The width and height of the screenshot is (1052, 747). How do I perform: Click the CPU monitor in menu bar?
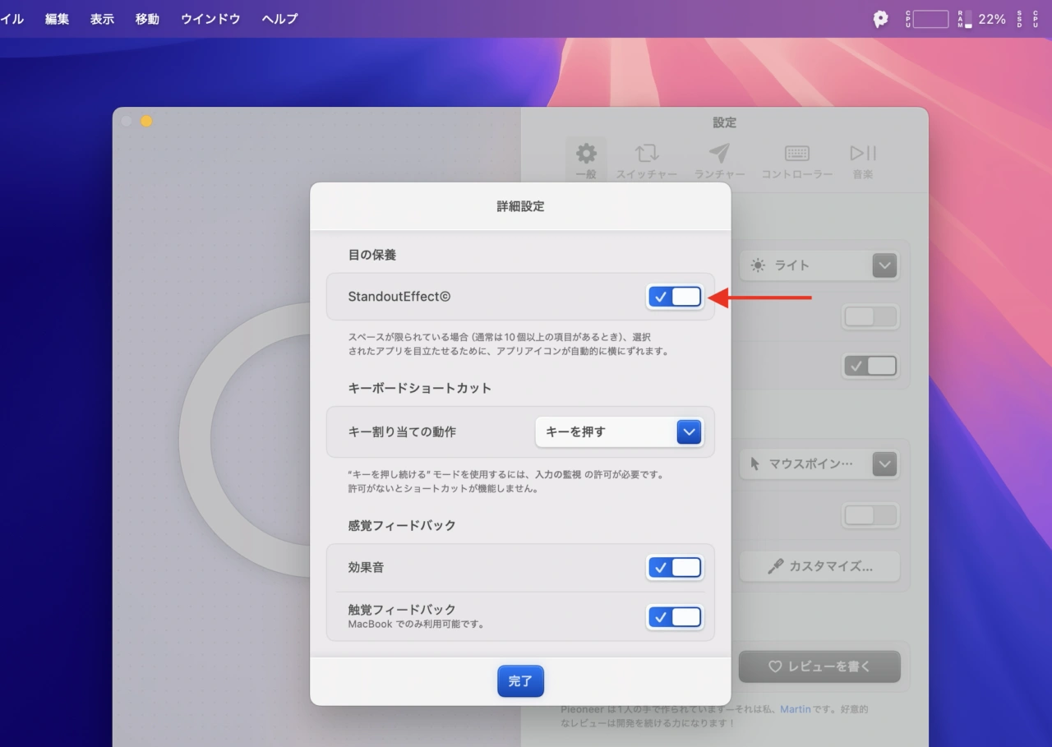pyautogui.click(x=927, y=19)
